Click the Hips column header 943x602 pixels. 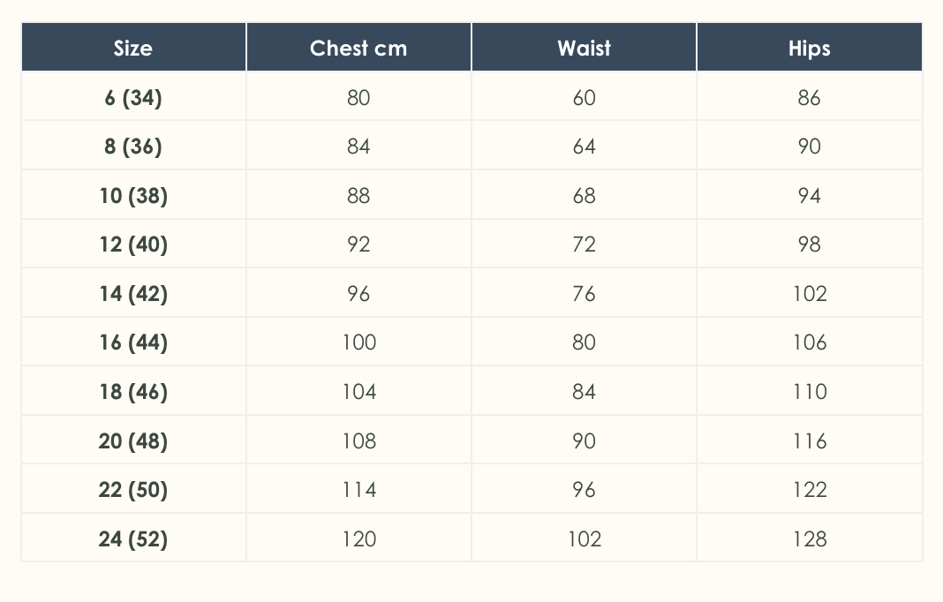coord(809,48)
